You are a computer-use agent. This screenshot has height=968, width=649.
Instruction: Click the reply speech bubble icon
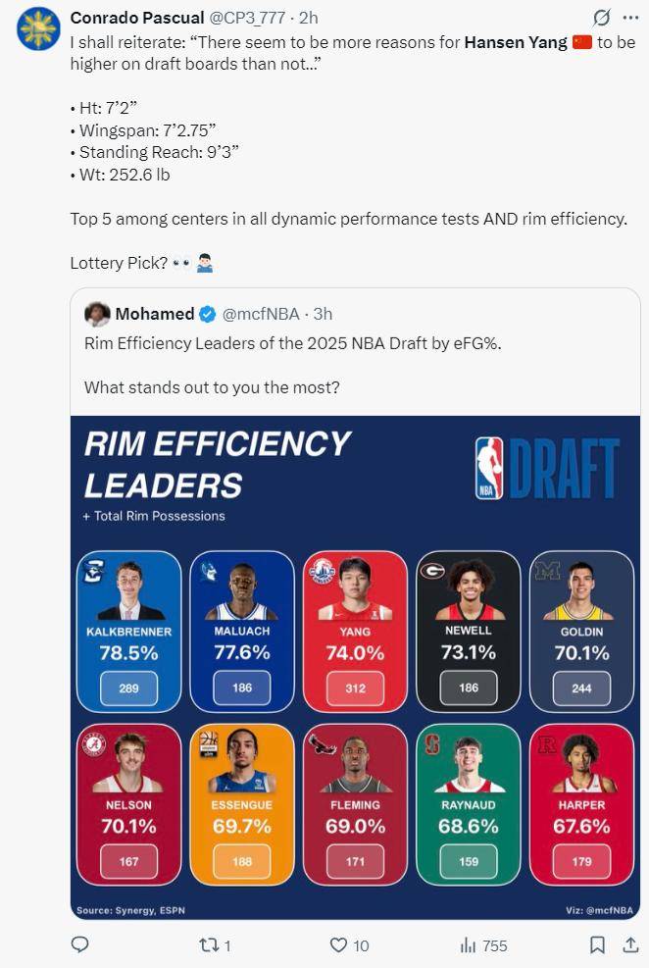80,944
